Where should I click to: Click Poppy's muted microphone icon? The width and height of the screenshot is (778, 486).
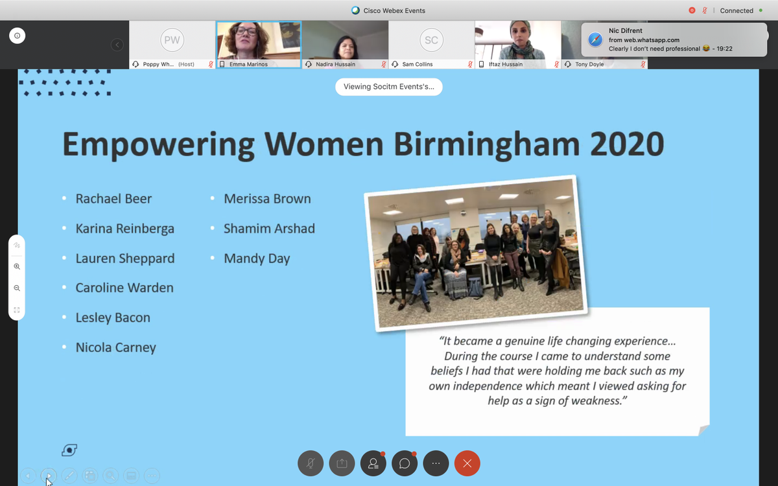(x=211, y=65)
